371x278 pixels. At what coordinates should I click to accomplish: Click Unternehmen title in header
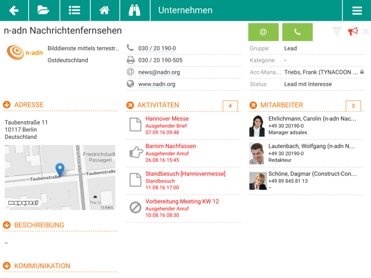click(x=185, y=10)
